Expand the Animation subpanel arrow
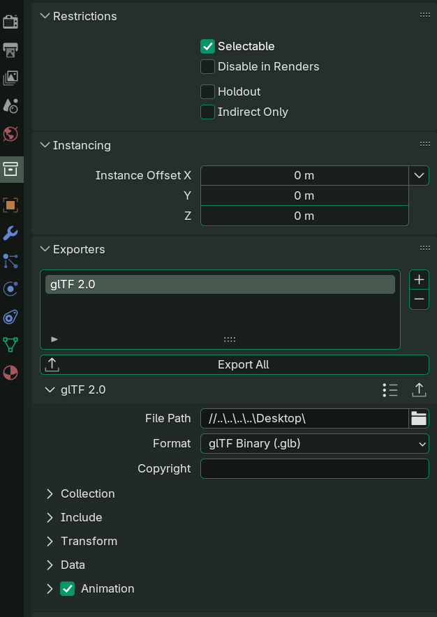This screenshot has height=617, width=437. pos(50,588)
